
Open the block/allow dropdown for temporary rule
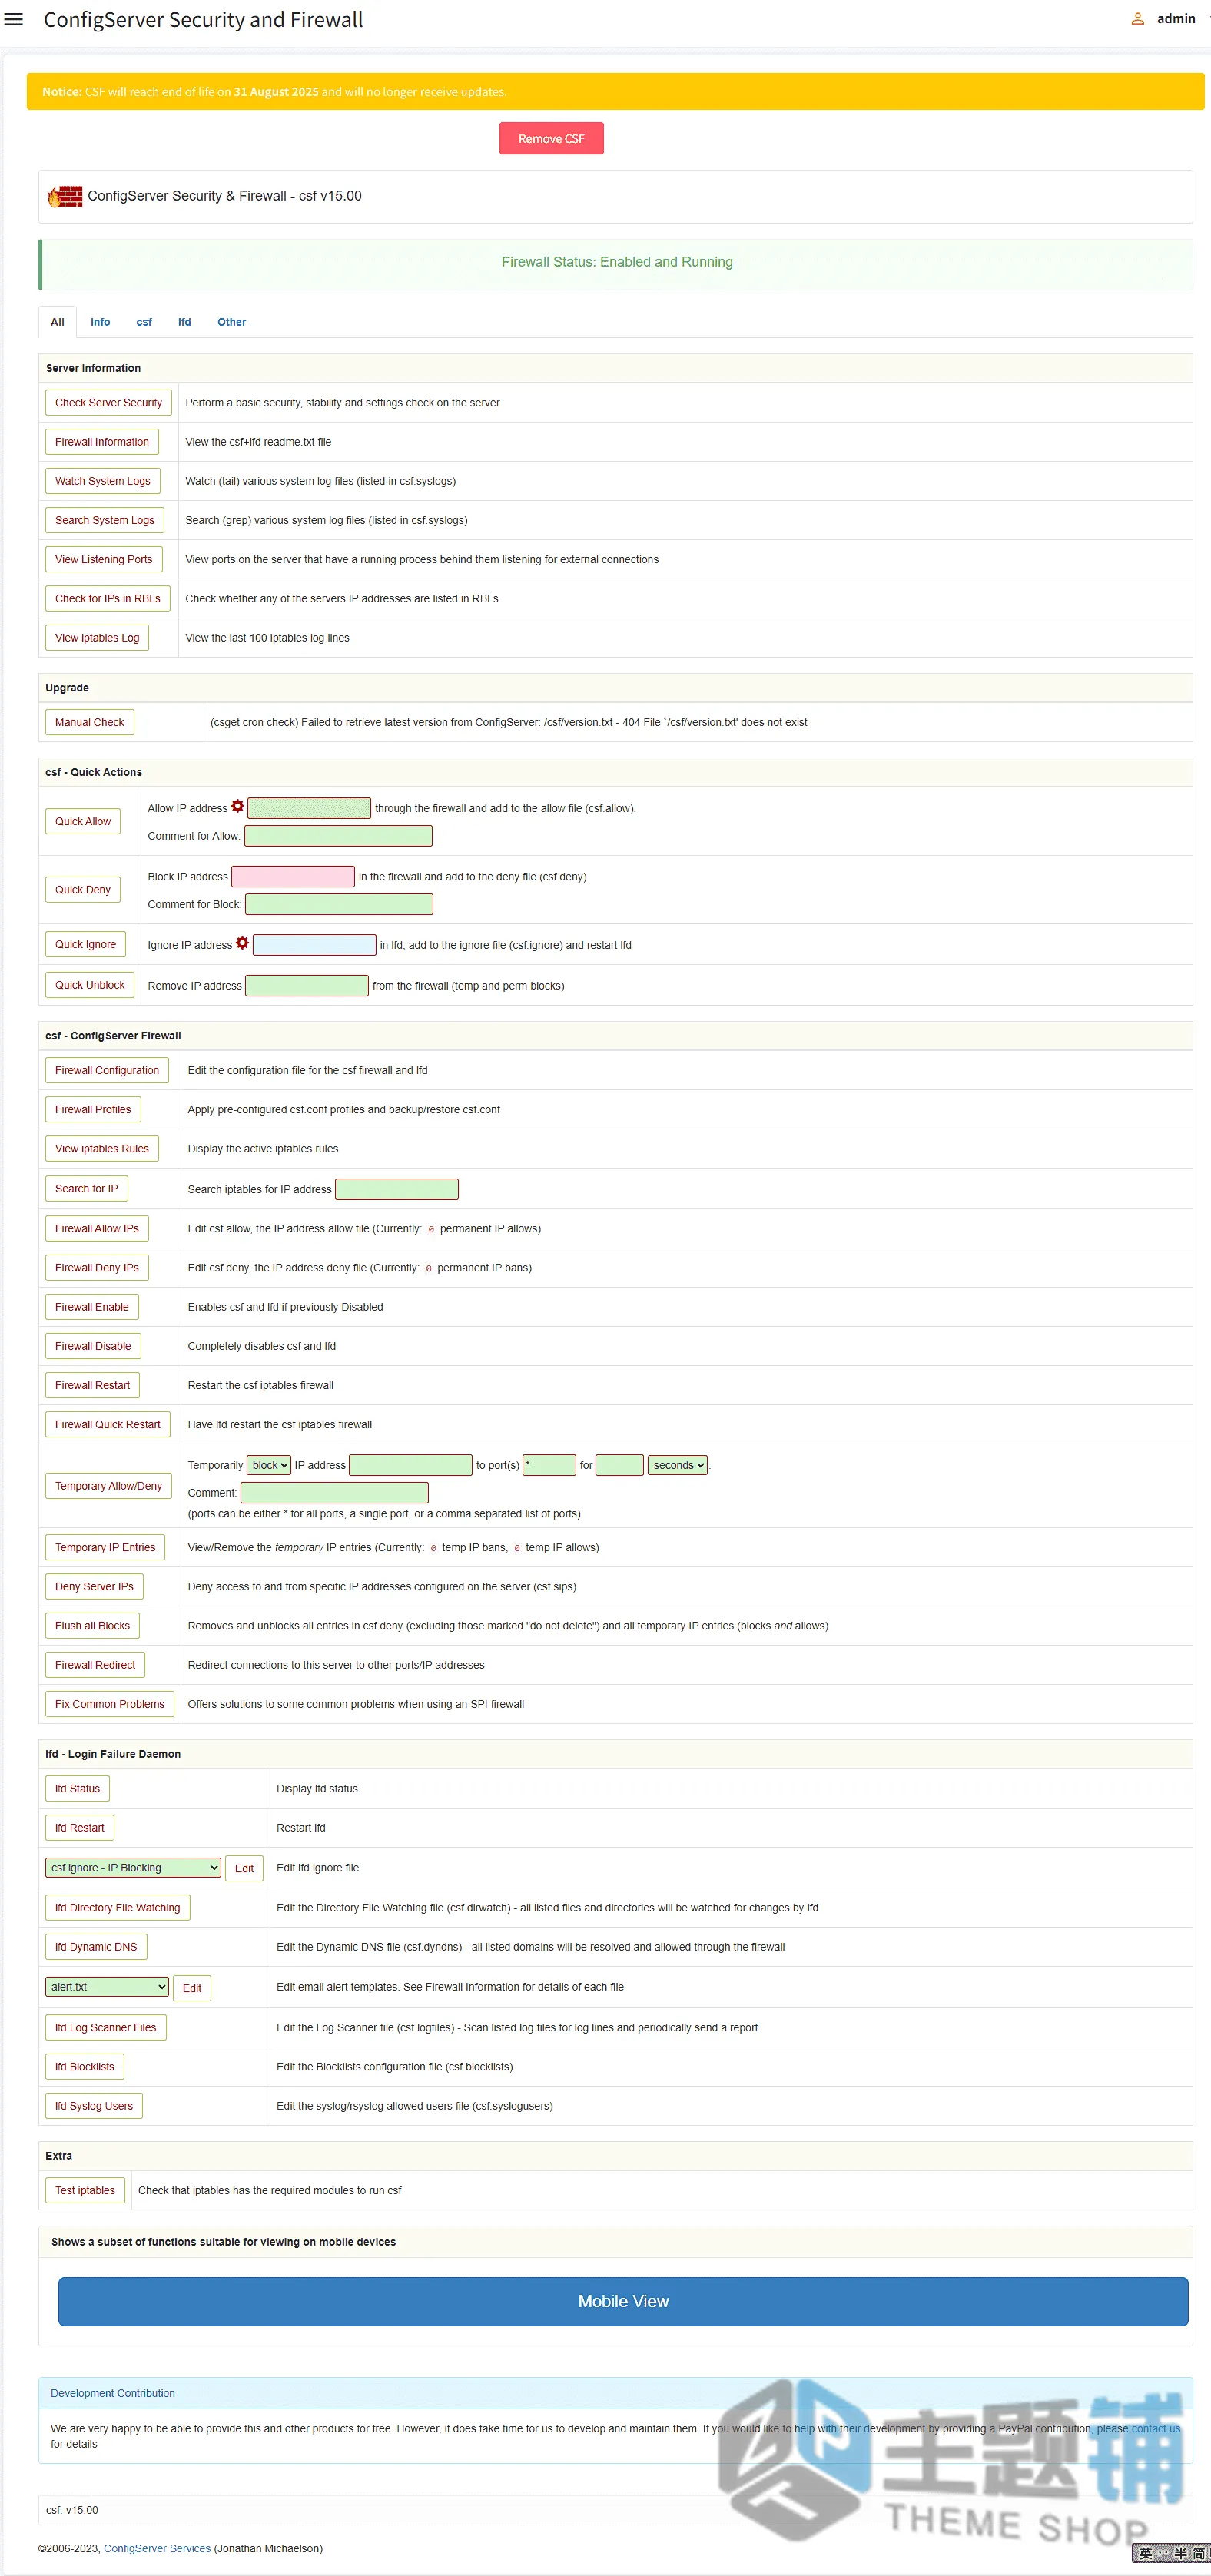point(269,1465)
